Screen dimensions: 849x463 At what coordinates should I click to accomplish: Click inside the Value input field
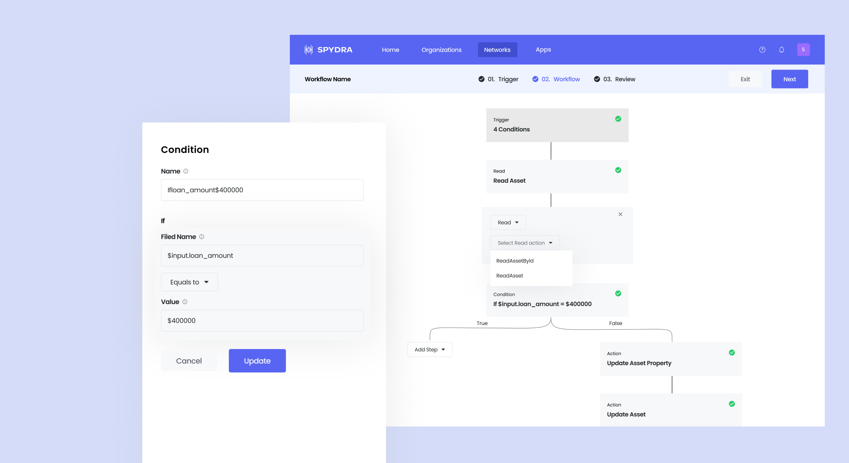(x=262, y=320)
